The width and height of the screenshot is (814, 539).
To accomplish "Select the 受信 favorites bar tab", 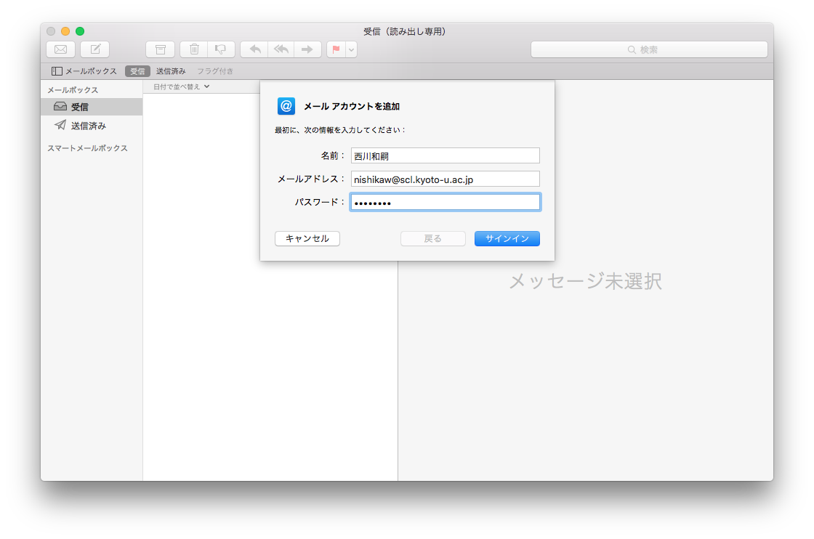I will coord(137,71).
